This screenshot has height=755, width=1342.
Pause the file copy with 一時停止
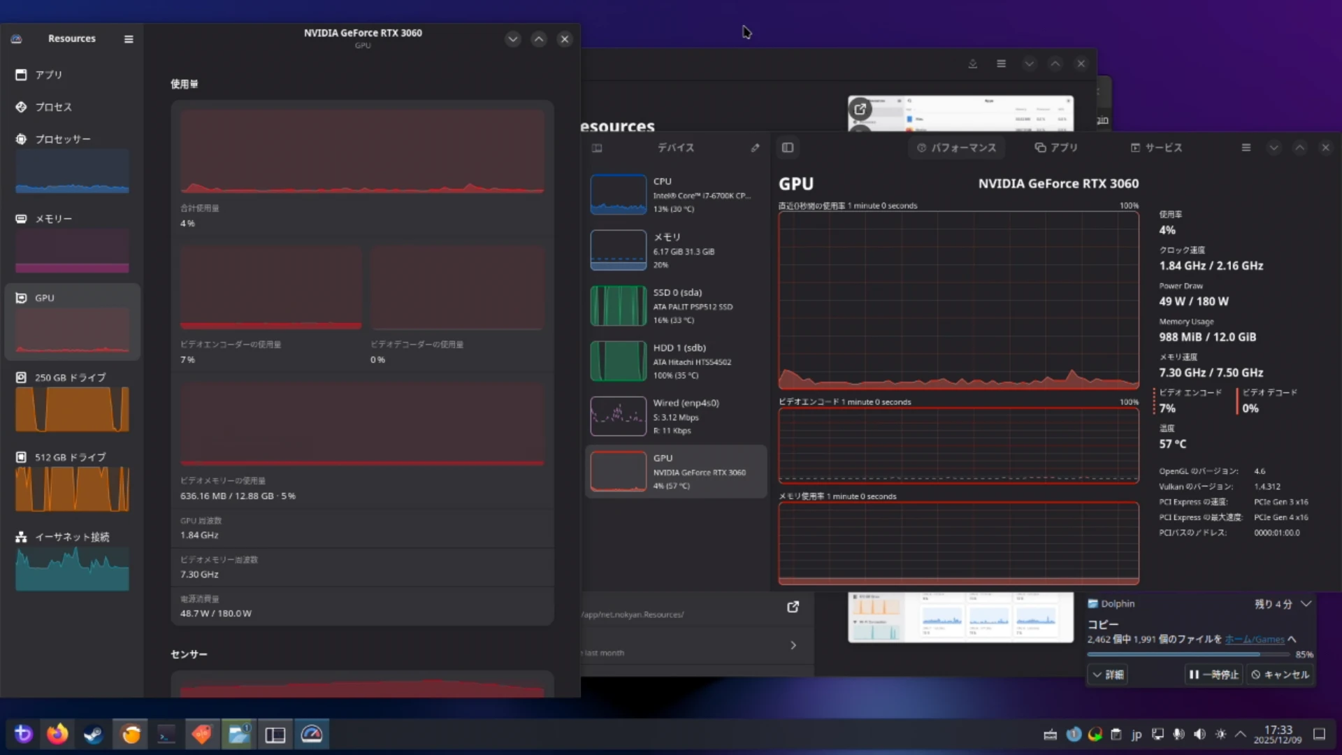point(1214,675)
